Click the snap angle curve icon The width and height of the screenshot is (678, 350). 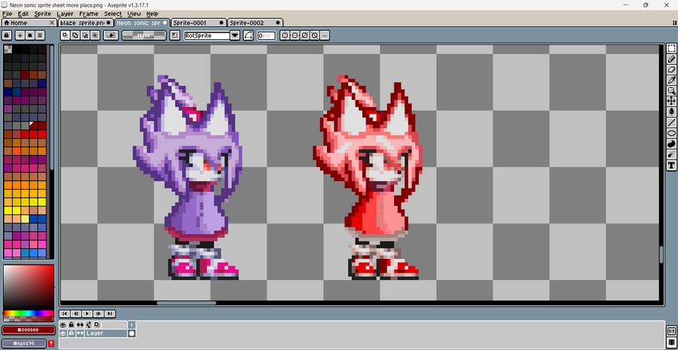pyautogui.click(x=248, y=35)
